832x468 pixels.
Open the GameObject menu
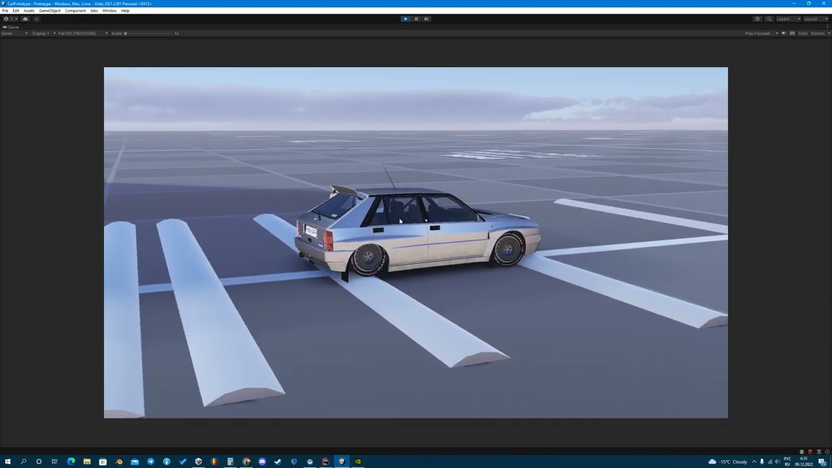[x=49, y=10]
